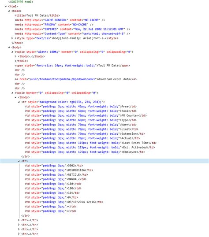Collapse the <head> node
209x237 pixels.
pyautogui.click(x=9, y=11)
